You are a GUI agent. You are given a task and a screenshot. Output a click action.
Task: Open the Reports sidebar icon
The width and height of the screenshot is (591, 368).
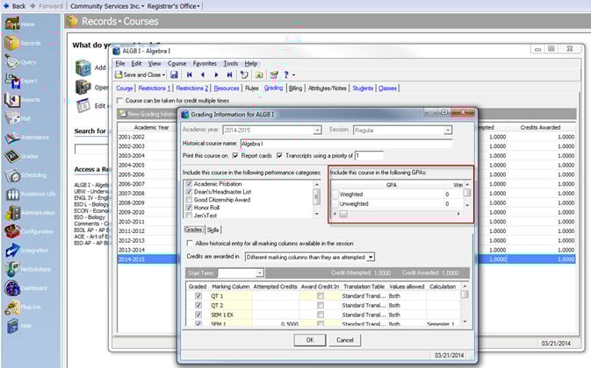12,100
